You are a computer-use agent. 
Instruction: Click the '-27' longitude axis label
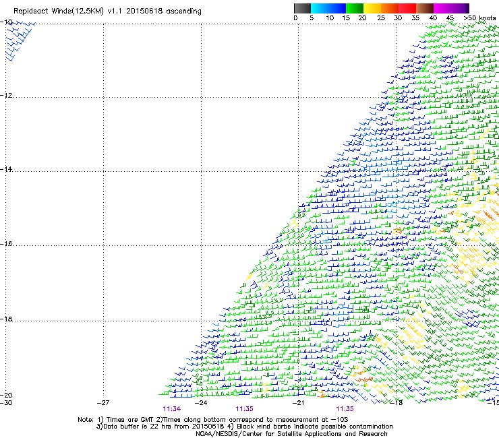click(103, 403)
